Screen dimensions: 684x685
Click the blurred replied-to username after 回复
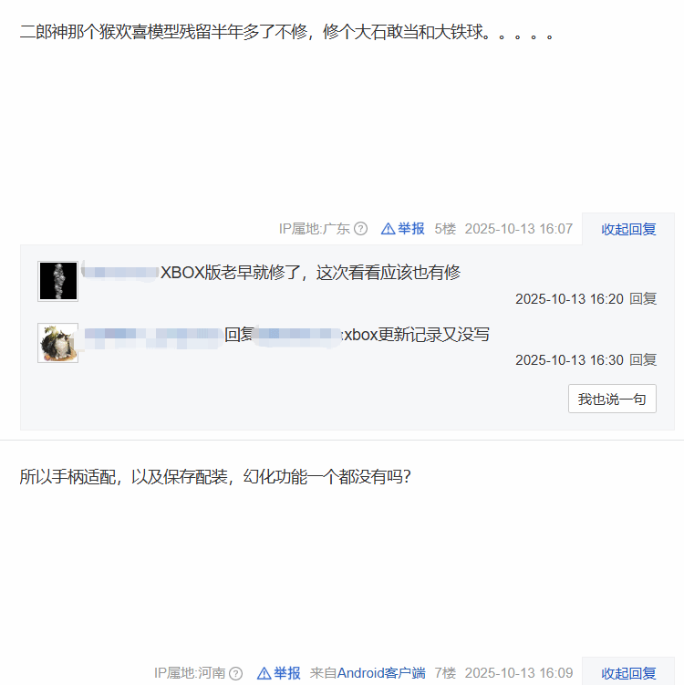[298, 336]
